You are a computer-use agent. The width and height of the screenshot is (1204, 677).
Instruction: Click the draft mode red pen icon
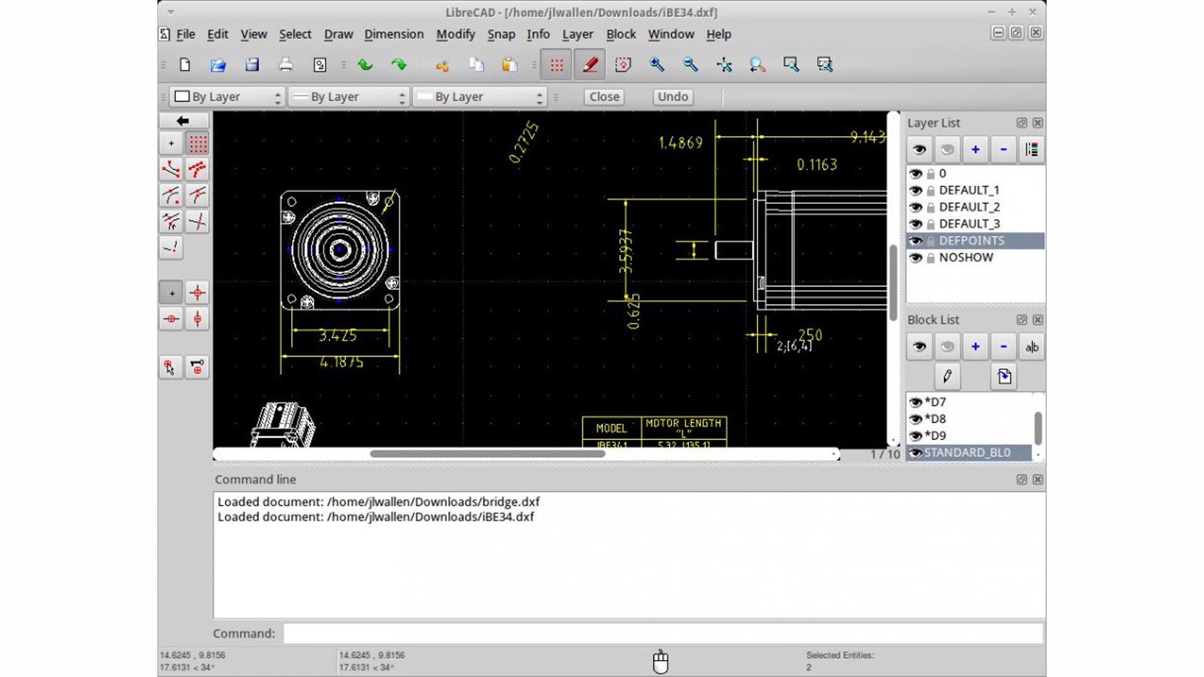pyautogui.click(x=589, y=65)
